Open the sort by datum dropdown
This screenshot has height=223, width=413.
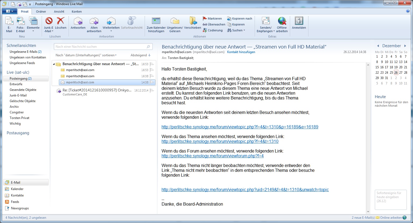click(x=86, y=55)
